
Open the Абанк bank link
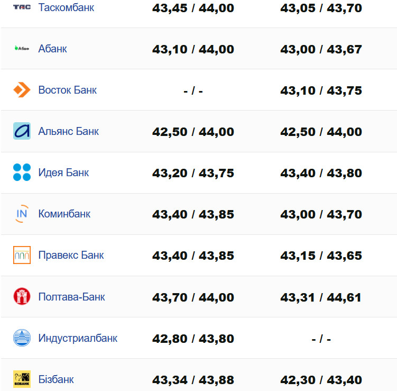[52, 49]
